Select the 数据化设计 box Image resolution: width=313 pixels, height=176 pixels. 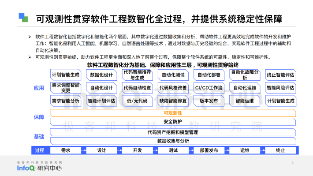click(x=101, y=75)
